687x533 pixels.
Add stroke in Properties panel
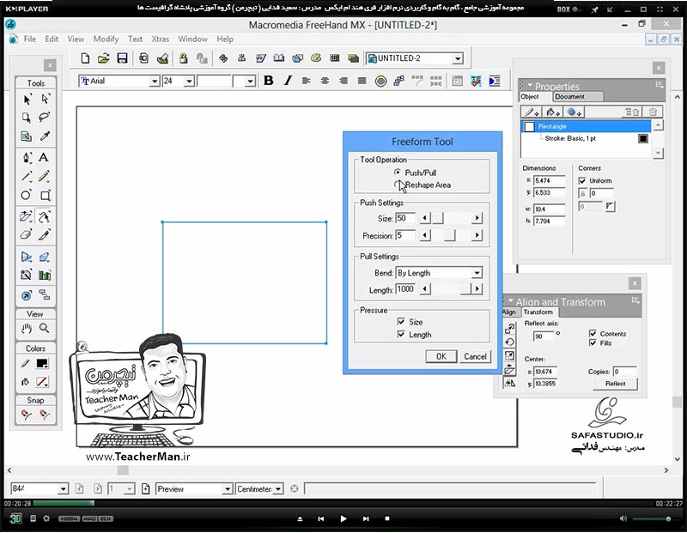(532, 112)
